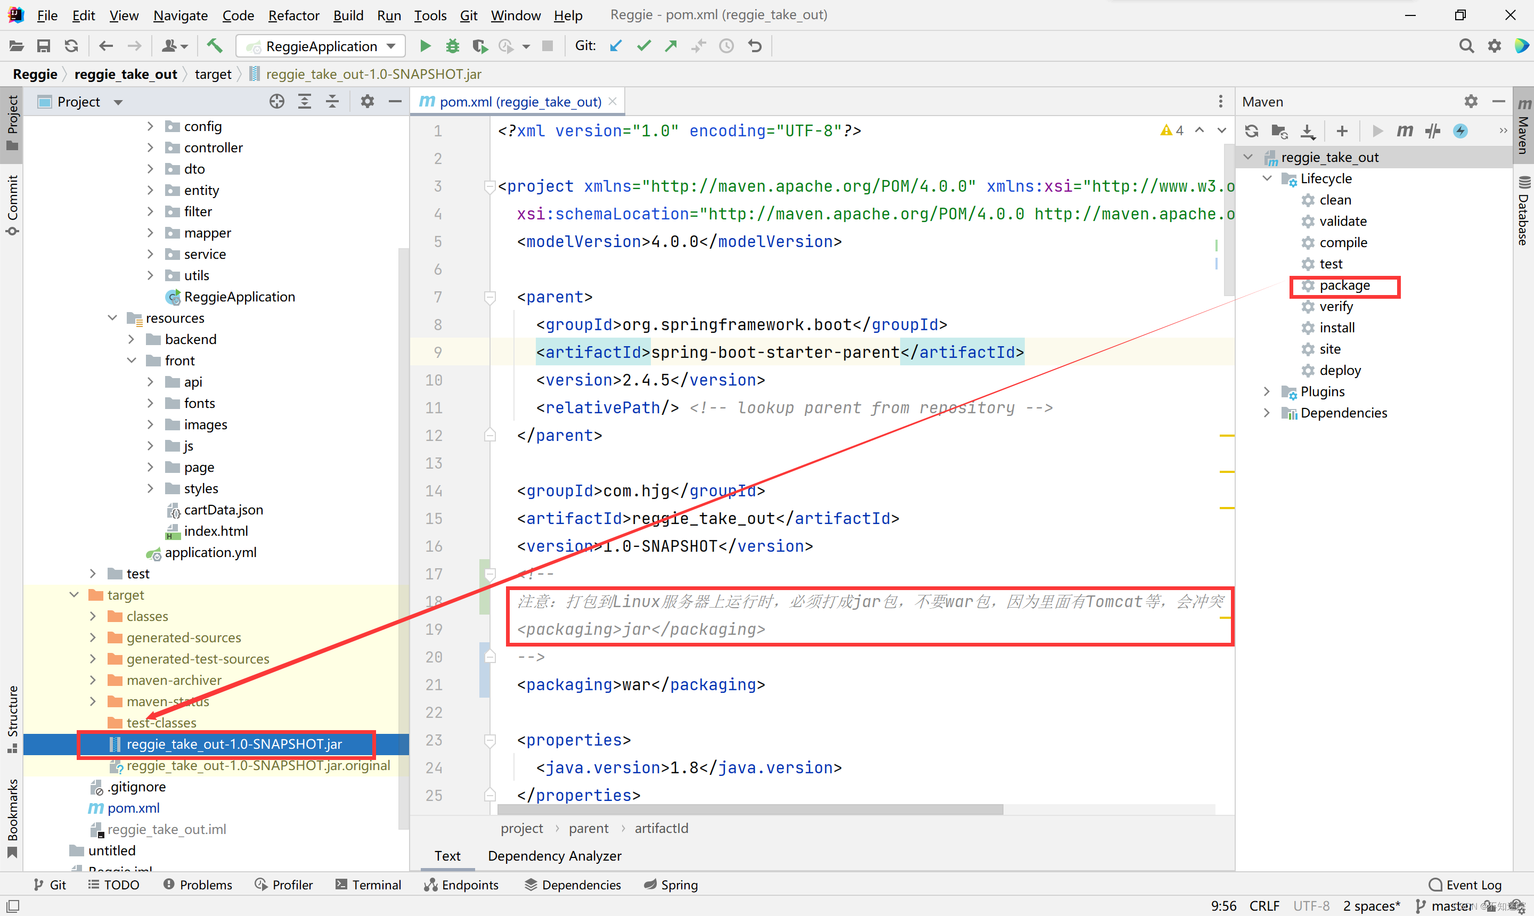Click reggie_take_out-1.0-SNAPSHOT.jar file
The image size is (1534, 916).
[234, 742]
